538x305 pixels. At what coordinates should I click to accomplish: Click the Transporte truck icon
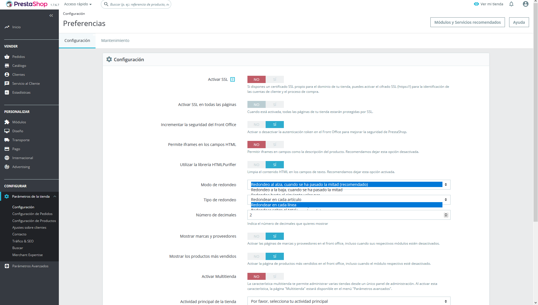pyautogui.click(x=7, y=140)
